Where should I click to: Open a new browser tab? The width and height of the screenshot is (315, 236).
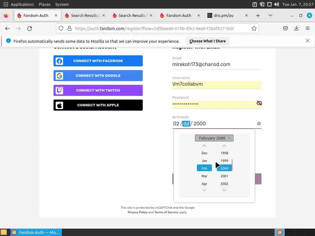point(258,15)
